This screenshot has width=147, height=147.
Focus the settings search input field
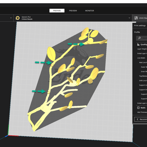point(142,38)
